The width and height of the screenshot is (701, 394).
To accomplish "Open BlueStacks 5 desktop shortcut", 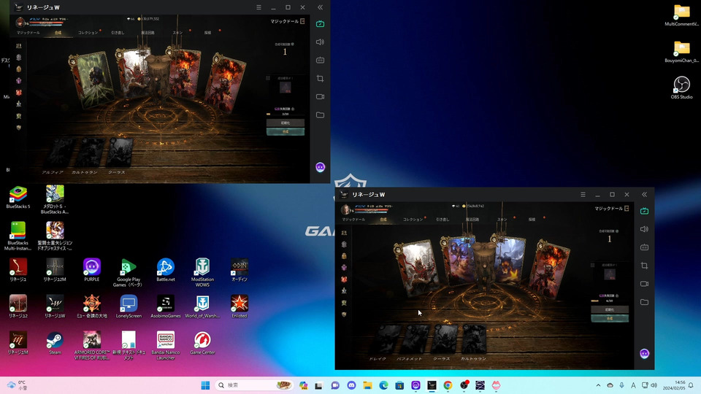I will (x=18, y=197).
